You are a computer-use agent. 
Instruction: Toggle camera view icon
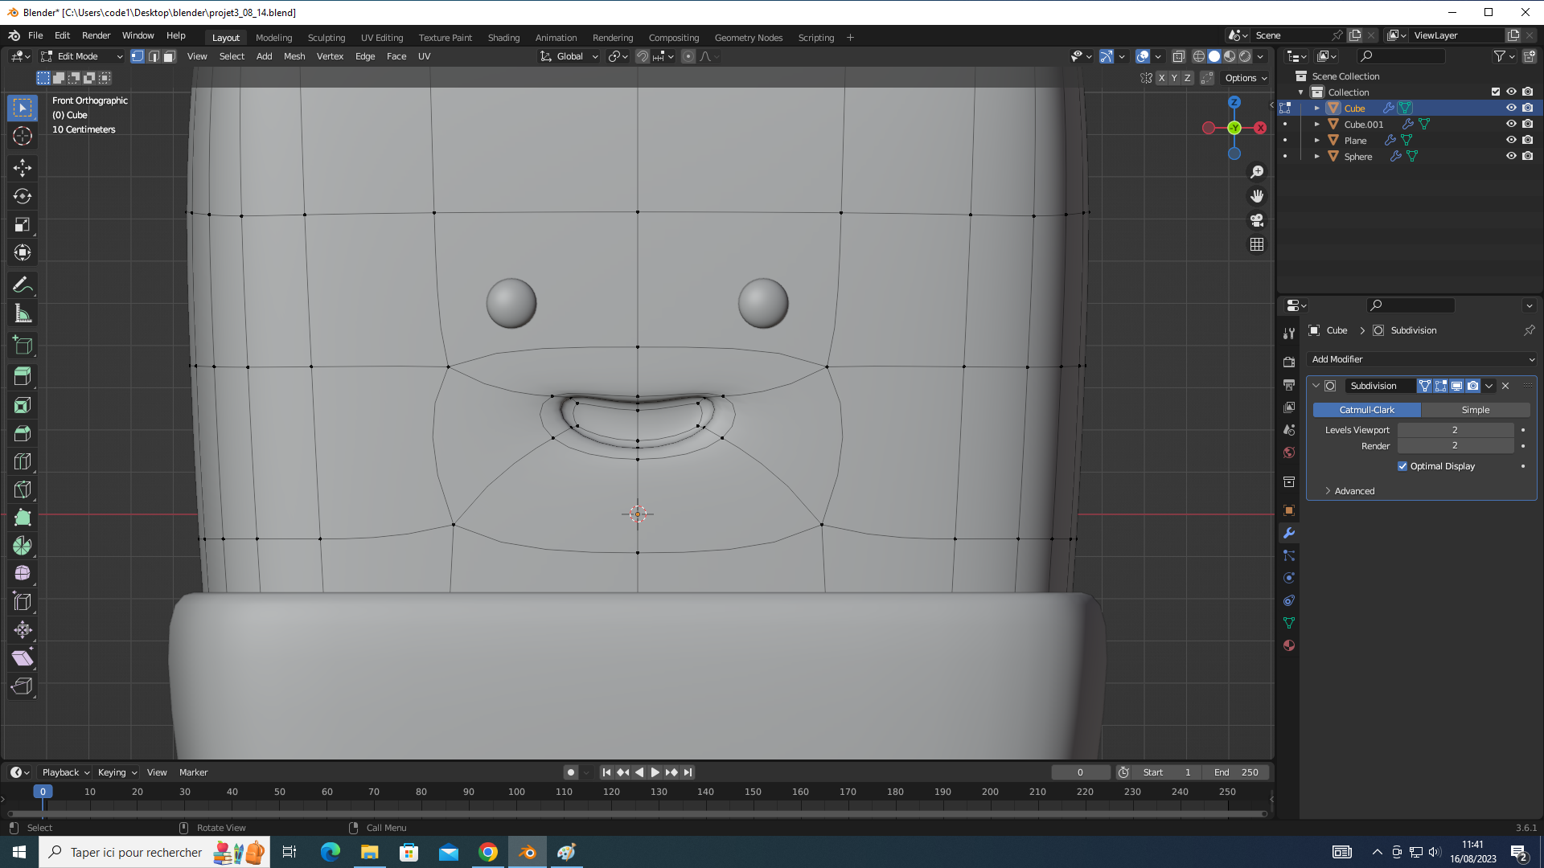1257,220
